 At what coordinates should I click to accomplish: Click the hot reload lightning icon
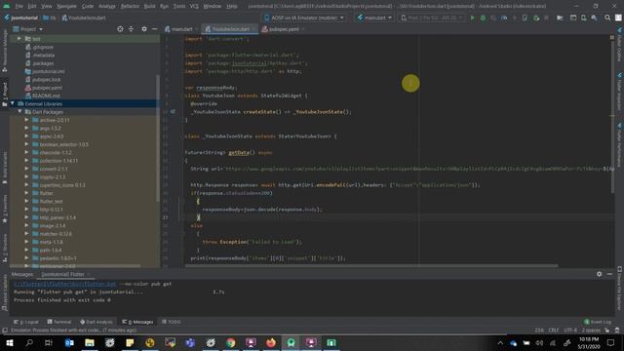click(514, 18)
